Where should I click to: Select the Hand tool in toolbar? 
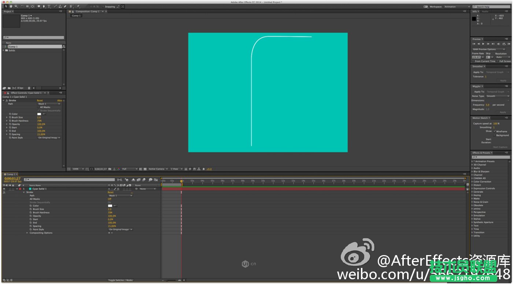click(11, 6)
